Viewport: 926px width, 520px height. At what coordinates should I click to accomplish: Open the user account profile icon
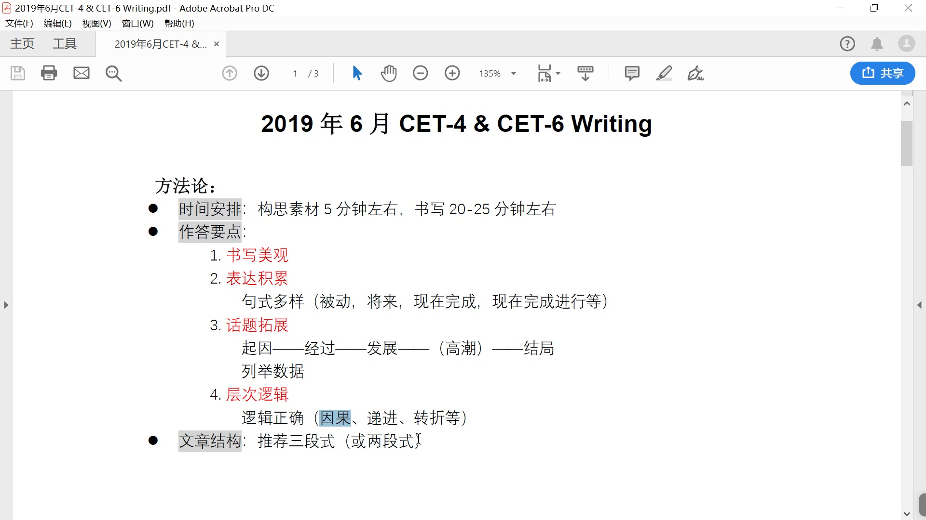pyautogui.click(x=907, y=44)
